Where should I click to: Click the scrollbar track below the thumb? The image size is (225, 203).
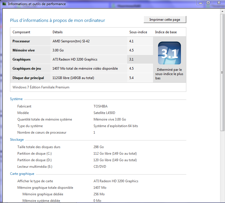coord(222,166)
